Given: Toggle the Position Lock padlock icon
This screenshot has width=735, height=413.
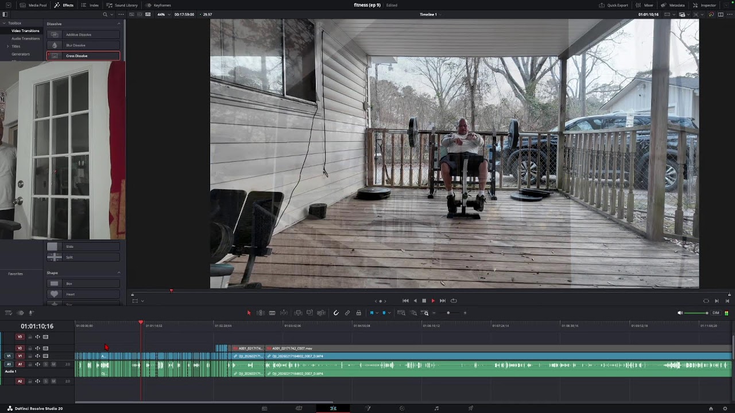Looking at the screenshot, I should (x=359, y=313).
